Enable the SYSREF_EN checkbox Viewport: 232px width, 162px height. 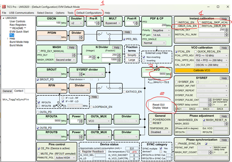tap(177, 82)
